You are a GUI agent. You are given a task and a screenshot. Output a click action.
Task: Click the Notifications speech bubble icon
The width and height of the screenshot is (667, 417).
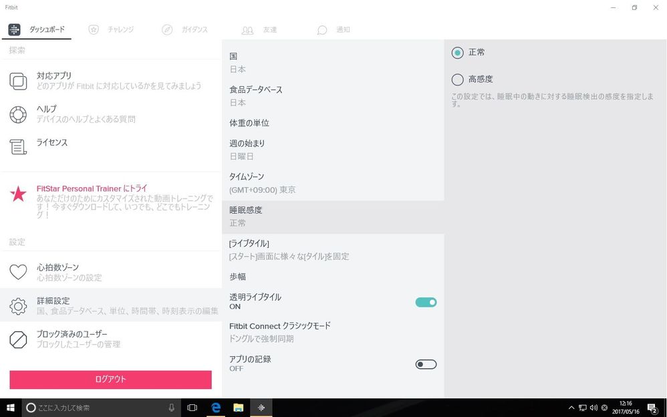322,30
